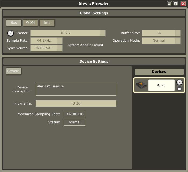Click the master clock icon beside Master
This screenshot has height=172, width=188.
(10, 33)
